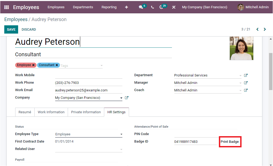Open external link beside Company field

tap(127, 98)
